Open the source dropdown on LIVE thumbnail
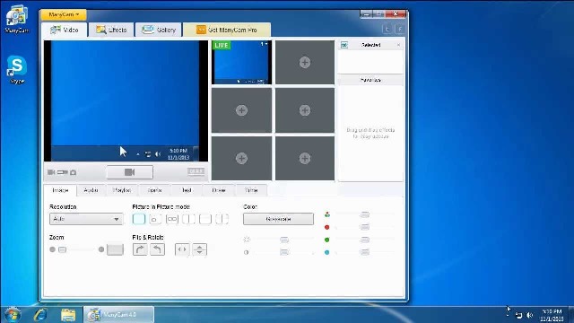Screen dimensions: 574x323 265,44
